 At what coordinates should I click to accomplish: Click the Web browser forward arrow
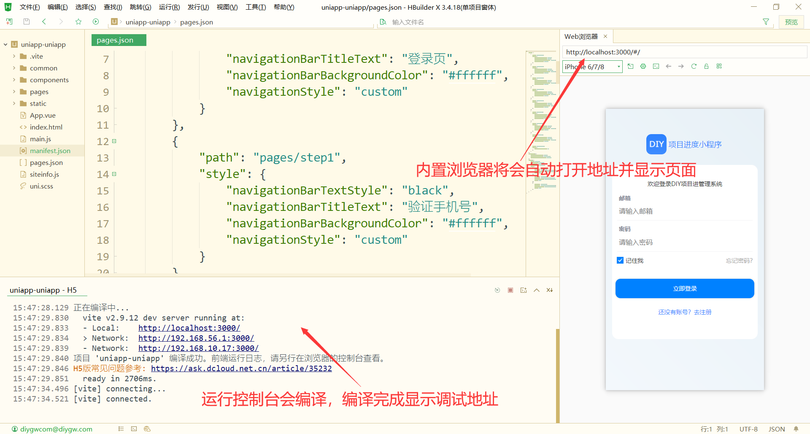[x=681, y=66]
